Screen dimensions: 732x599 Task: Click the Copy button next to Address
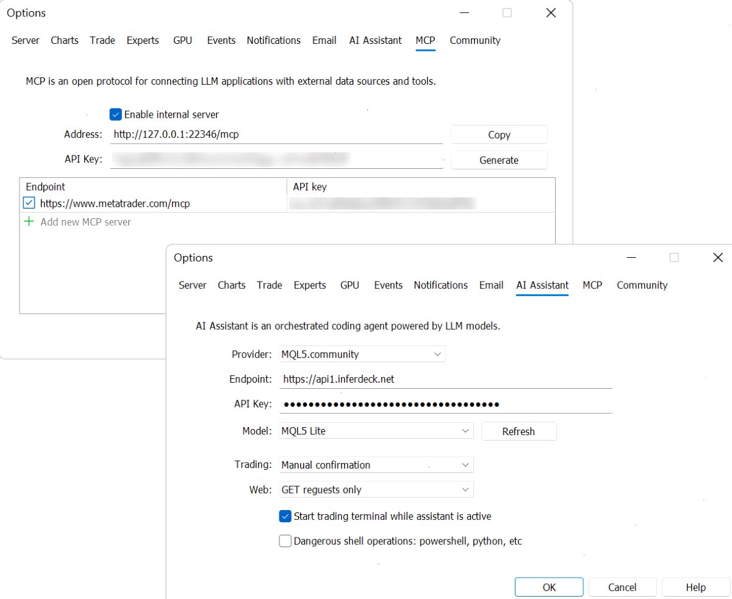[499, 135]
